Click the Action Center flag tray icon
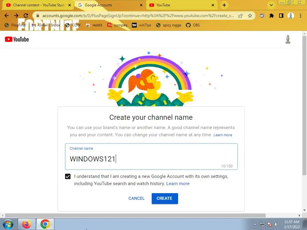The image size is (307, 230). coord(270,224)
